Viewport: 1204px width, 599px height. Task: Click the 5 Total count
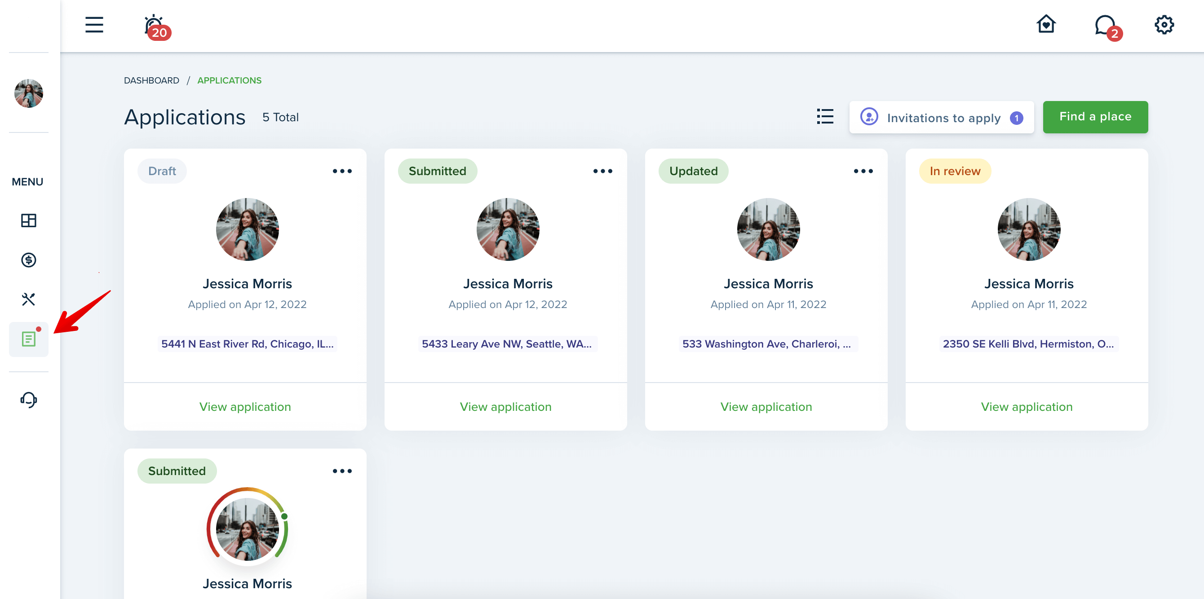280,117
